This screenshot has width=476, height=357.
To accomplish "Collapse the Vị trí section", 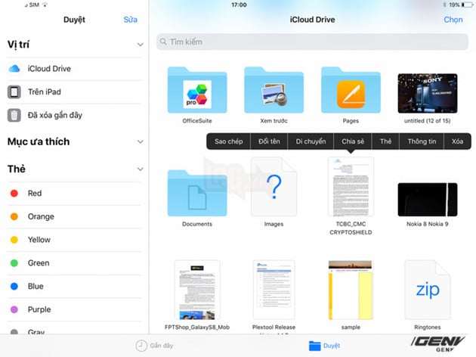I will [x=140, y=45].
